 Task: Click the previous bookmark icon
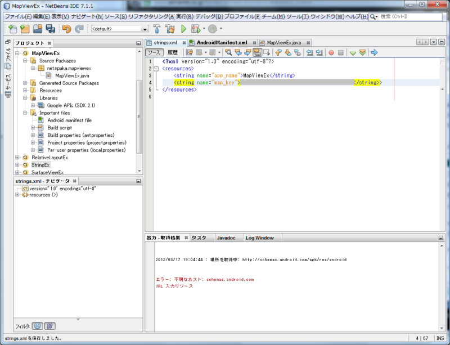click(x=278, y=52)
